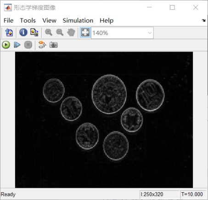The height and width of the screenshot is (200, 208).
Task: Click the dock arrow at menu bar right
Action: (203, 20)
